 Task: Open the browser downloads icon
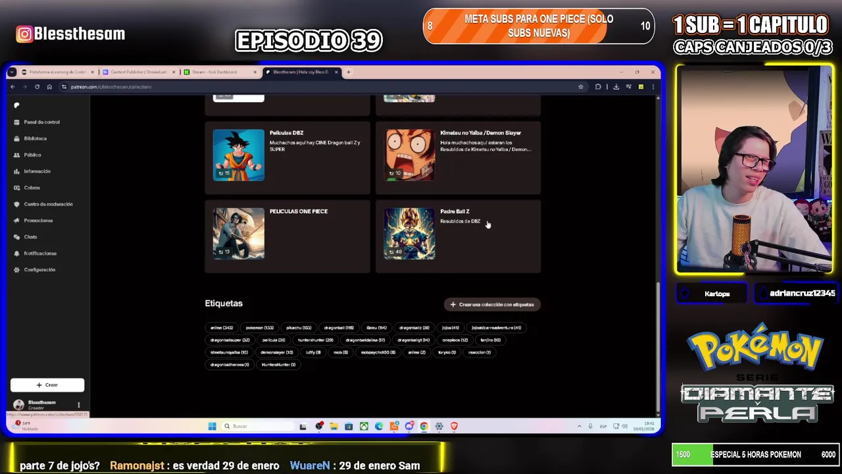click(x=616, y=87)
